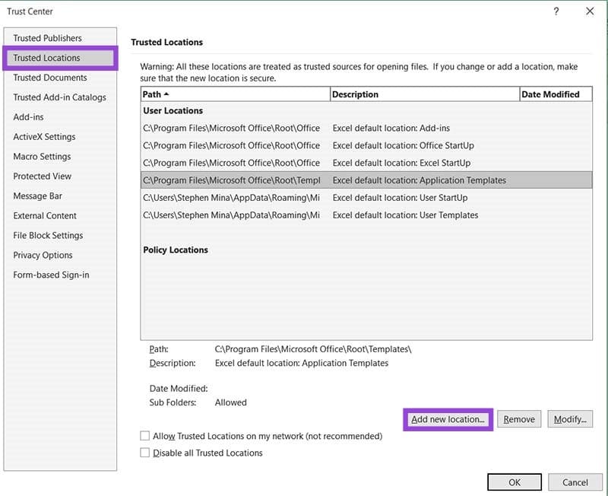The width and height of the screenshot is (608, 496).
Task: Click the Policy Locations group heading
Action: point(176,250)
